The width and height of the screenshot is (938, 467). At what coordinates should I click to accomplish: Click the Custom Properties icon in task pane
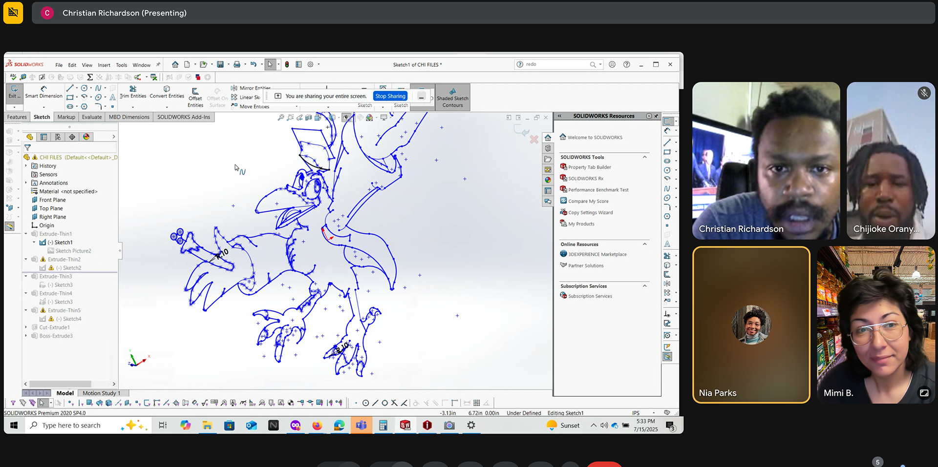pos(548,191)
